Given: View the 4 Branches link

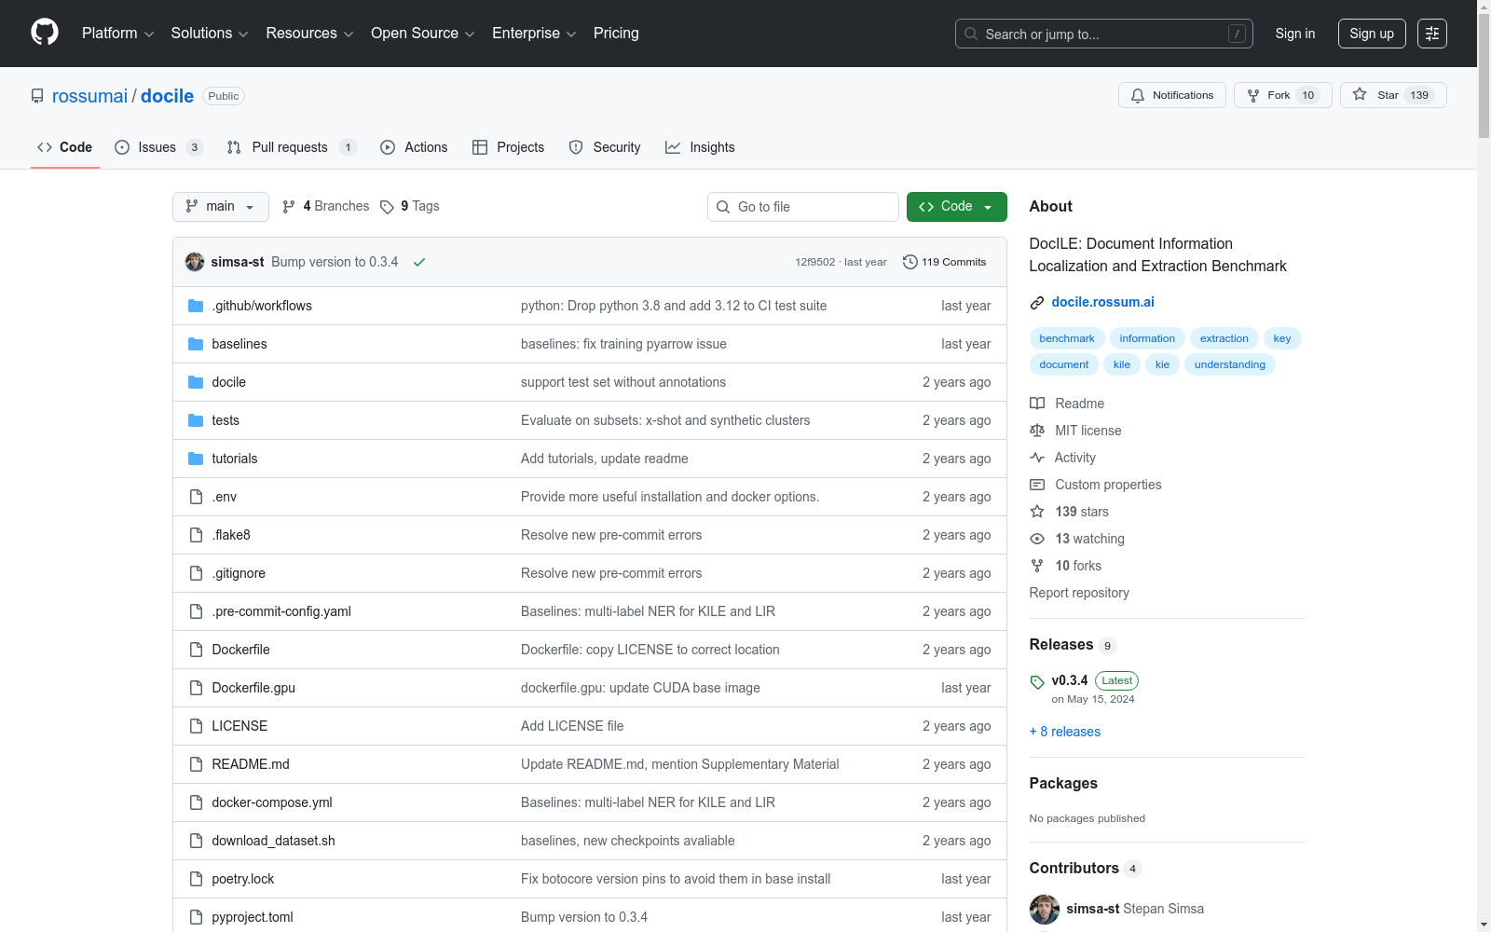Looking at the screenshot, I should pyautogui.click(x=326, y=207).
